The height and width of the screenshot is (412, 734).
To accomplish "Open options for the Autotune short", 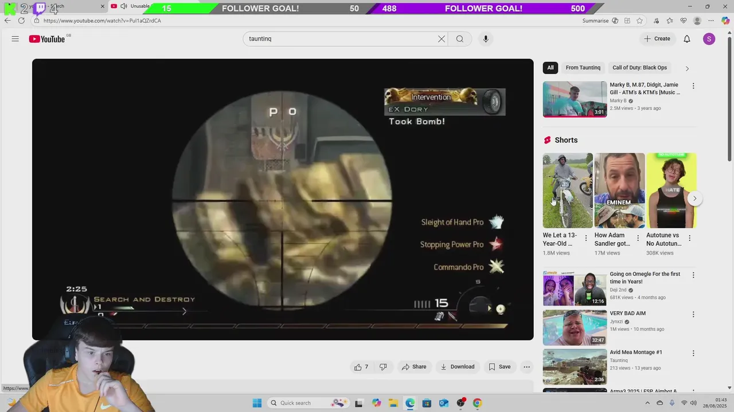I will click(x=689, y=238).
